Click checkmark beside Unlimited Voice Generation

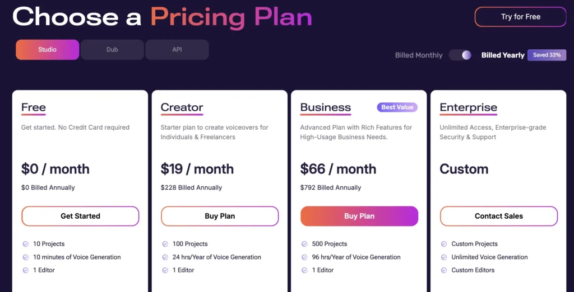point(445,257)
